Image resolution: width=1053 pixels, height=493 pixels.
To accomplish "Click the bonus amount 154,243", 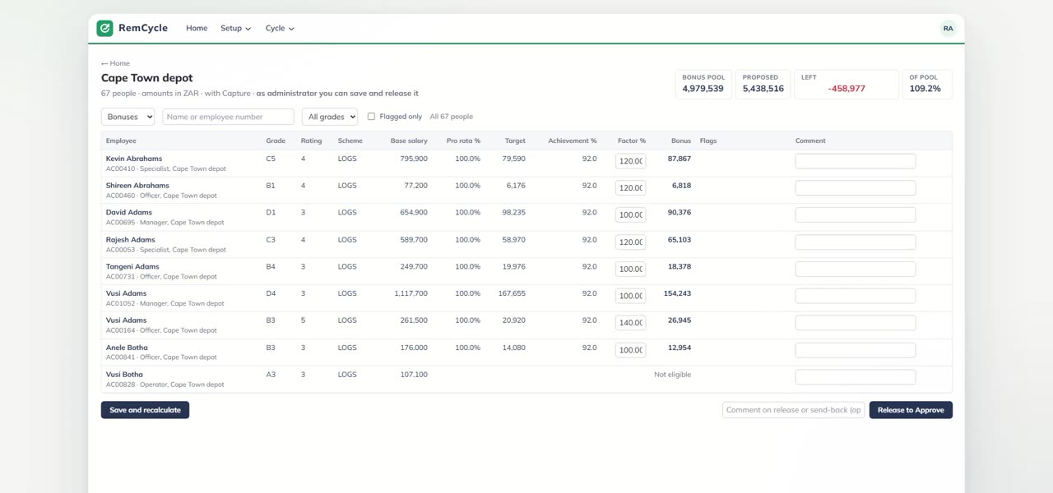I will (677, 293).
